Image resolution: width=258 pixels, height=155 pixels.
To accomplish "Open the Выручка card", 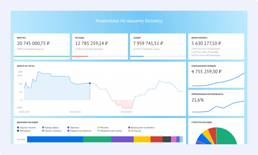I will (x=42, y=46).
